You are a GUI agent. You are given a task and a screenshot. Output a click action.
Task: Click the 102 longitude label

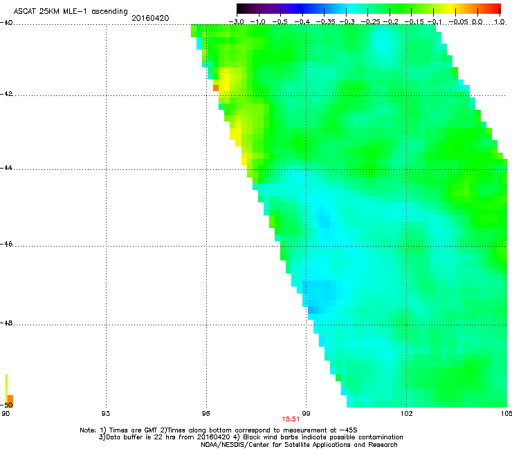406,414
